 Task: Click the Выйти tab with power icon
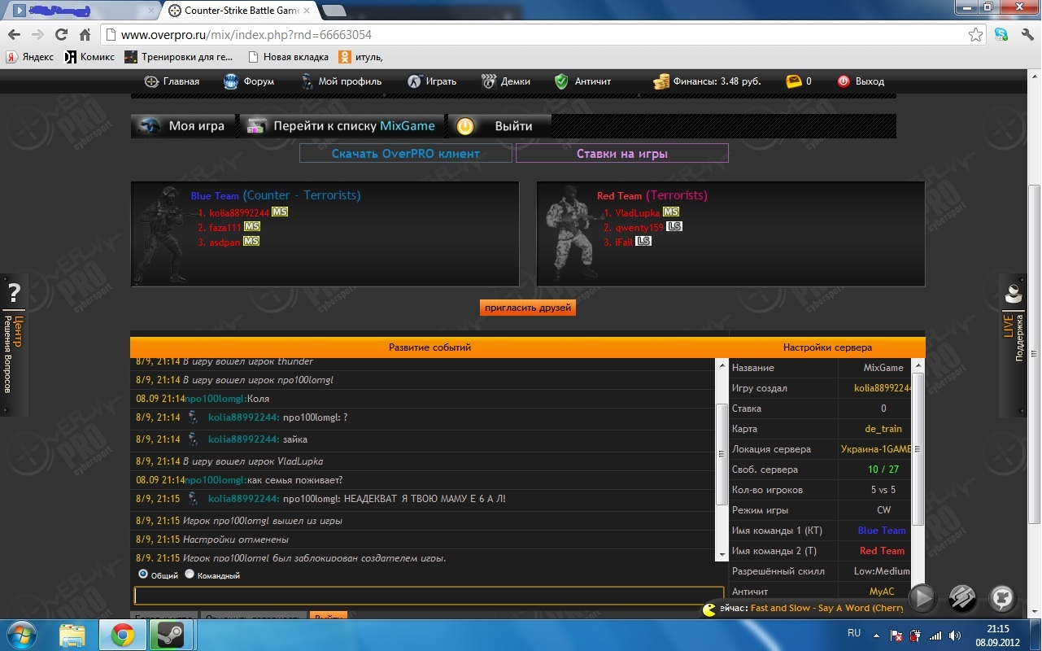(499, 126)
